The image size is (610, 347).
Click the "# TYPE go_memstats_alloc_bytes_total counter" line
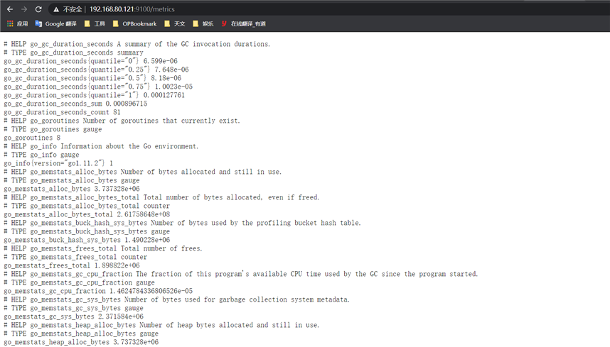pos(87,206)
